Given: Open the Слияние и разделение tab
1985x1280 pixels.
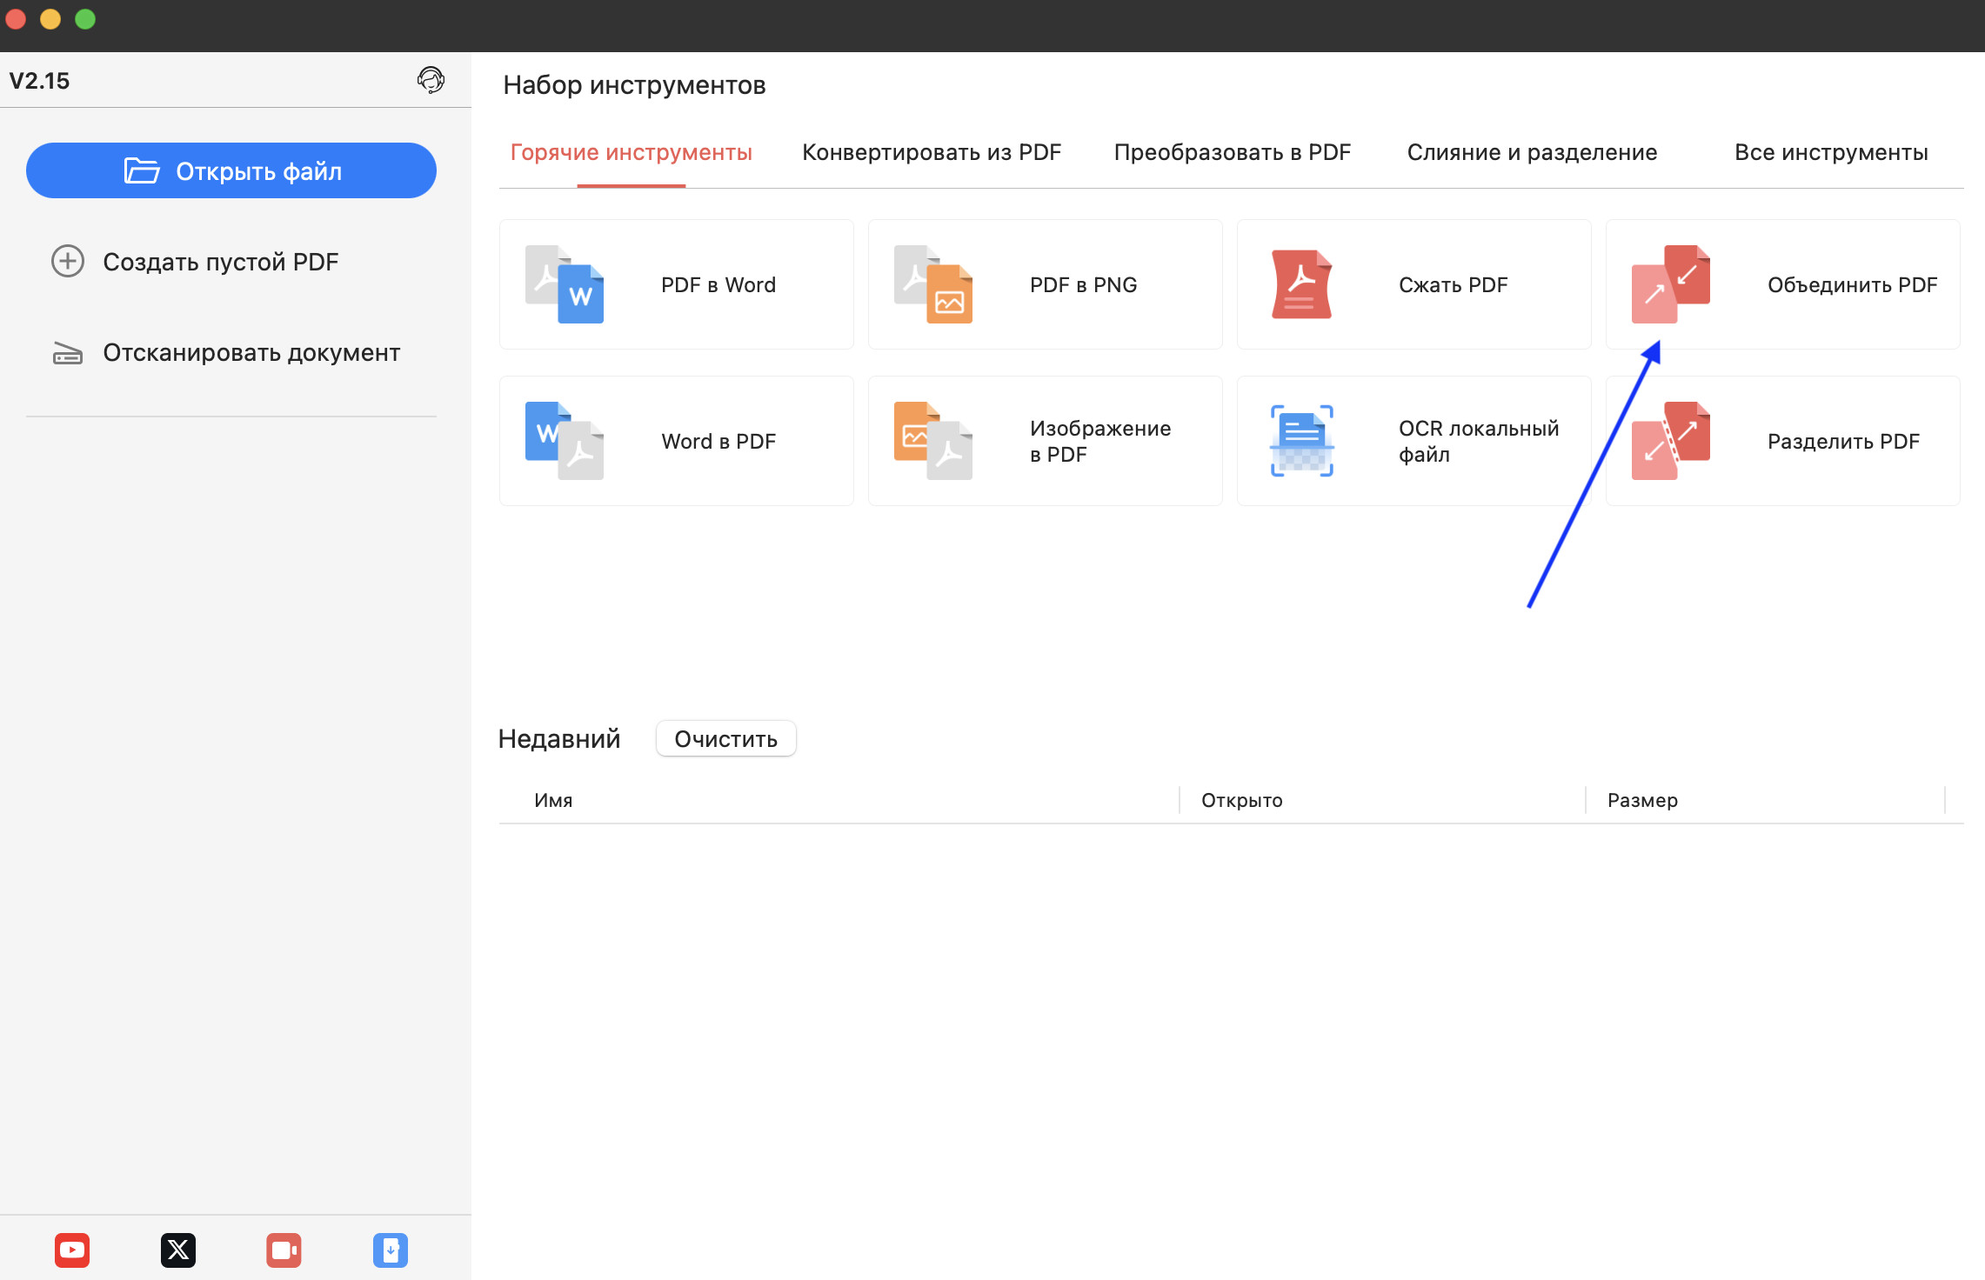Looking at the screenshot, I should 1532,152.
